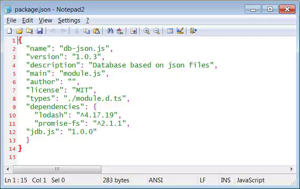
Task: Click the Sel 0 status bar entry
Action: pos(58,180)
